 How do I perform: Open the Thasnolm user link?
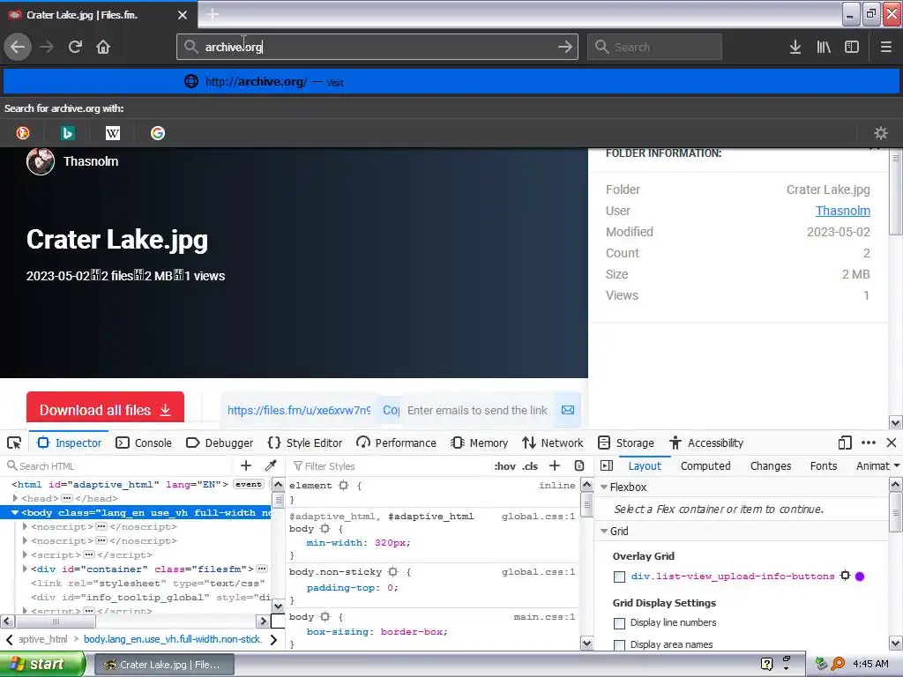[x=842, y=211]
